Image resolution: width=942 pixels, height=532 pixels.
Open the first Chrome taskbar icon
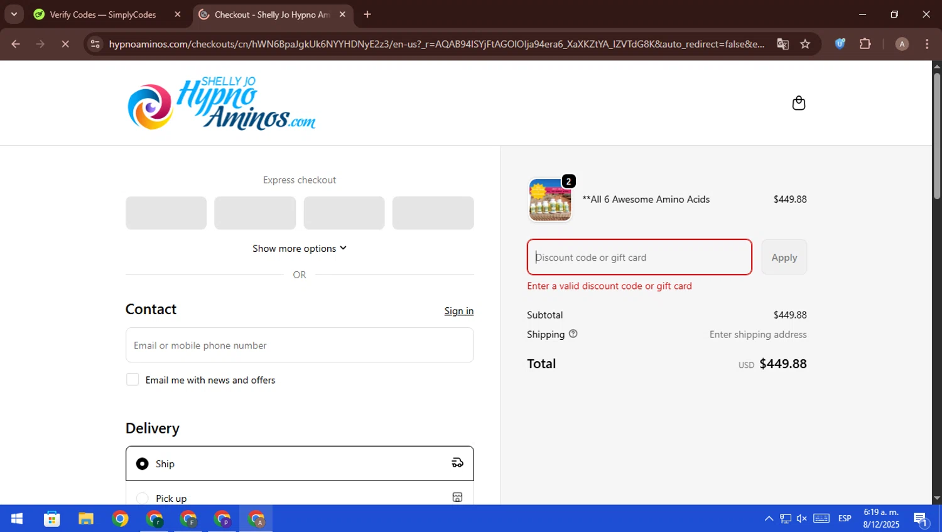(120, 519)
